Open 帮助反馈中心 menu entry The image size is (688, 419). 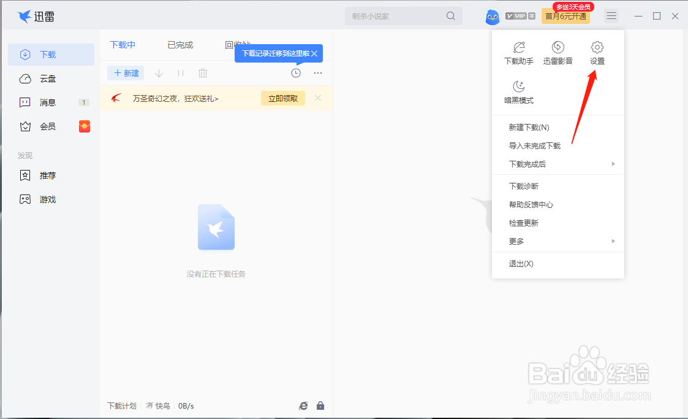click(x=558, y=205)
